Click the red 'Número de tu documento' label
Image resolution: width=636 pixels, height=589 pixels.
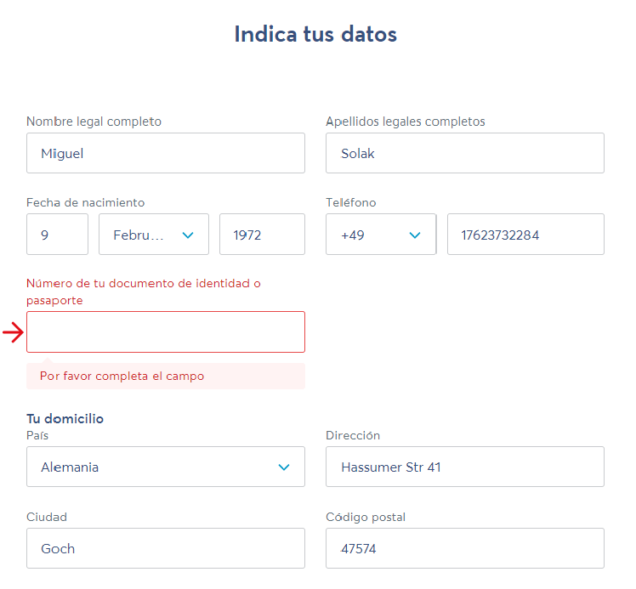click(143, 292)
